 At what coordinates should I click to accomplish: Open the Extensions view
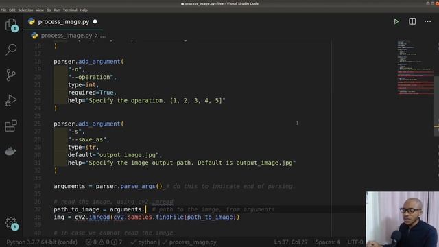click(x=11, y=126)
